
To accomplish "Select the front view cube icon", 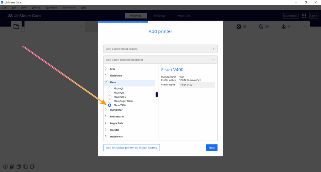I will [x=12, y=166].
